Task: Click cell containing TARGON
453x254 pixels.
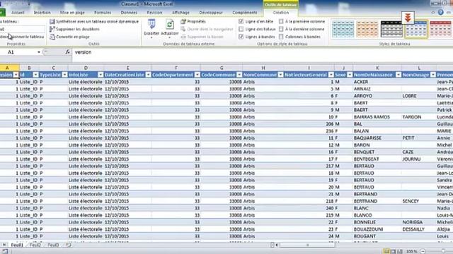Action: tap(418, 117)
